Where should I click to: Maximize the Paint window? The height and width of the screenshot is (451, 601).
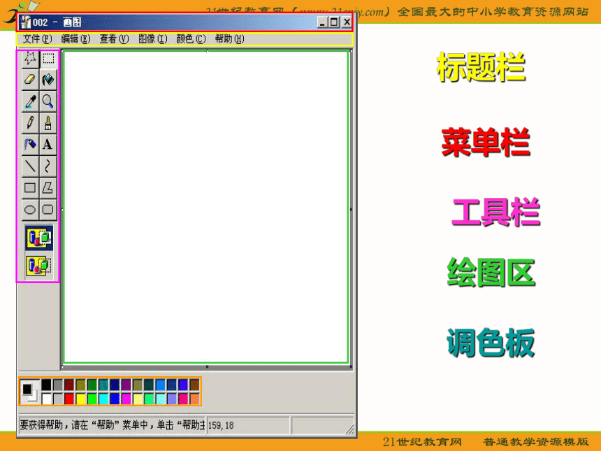(334, 22)
